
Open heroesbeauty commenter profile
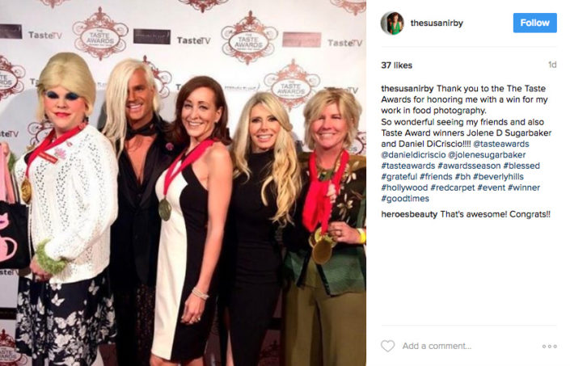coord(409,214)
